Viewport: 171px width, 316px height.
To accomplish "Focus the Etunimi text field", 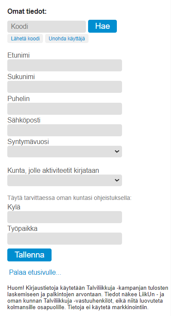I will 64,65.
